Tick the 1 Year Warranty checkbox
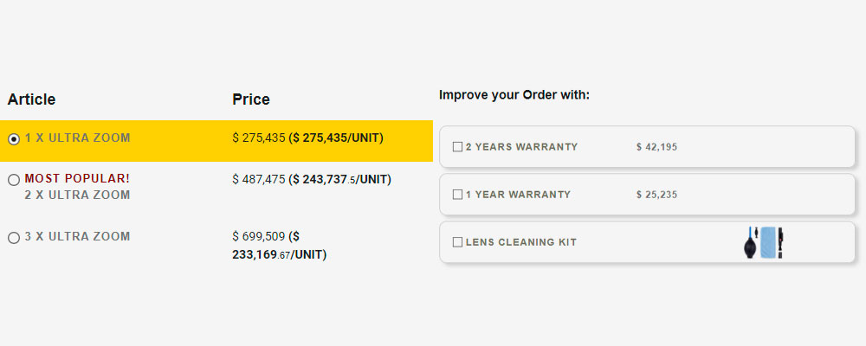Screen dimensions: 866x346 (x=457, y=195)
